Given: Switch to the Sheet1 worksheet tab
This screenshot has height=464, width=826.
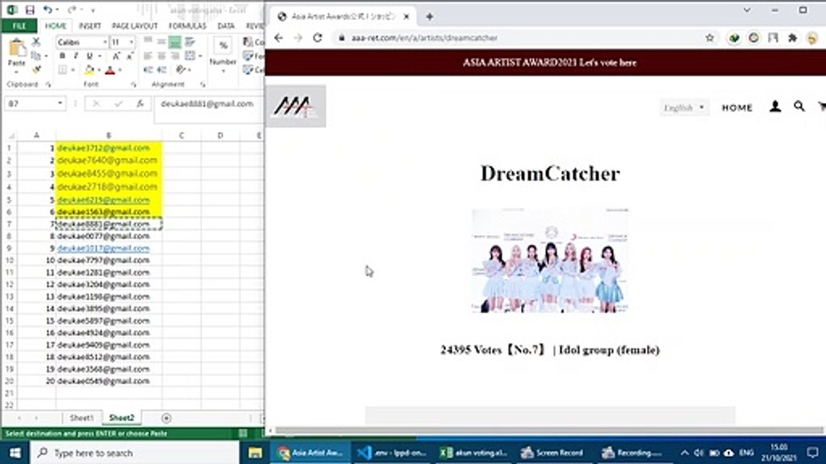Looking at the screenshot, I should click(82, 418).
